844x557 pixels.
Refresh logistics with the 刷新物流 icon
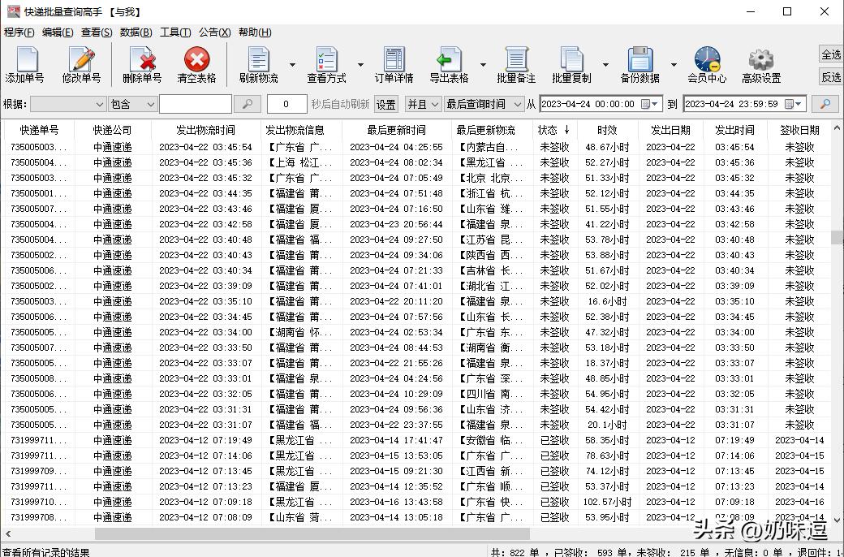coord(260,64)
